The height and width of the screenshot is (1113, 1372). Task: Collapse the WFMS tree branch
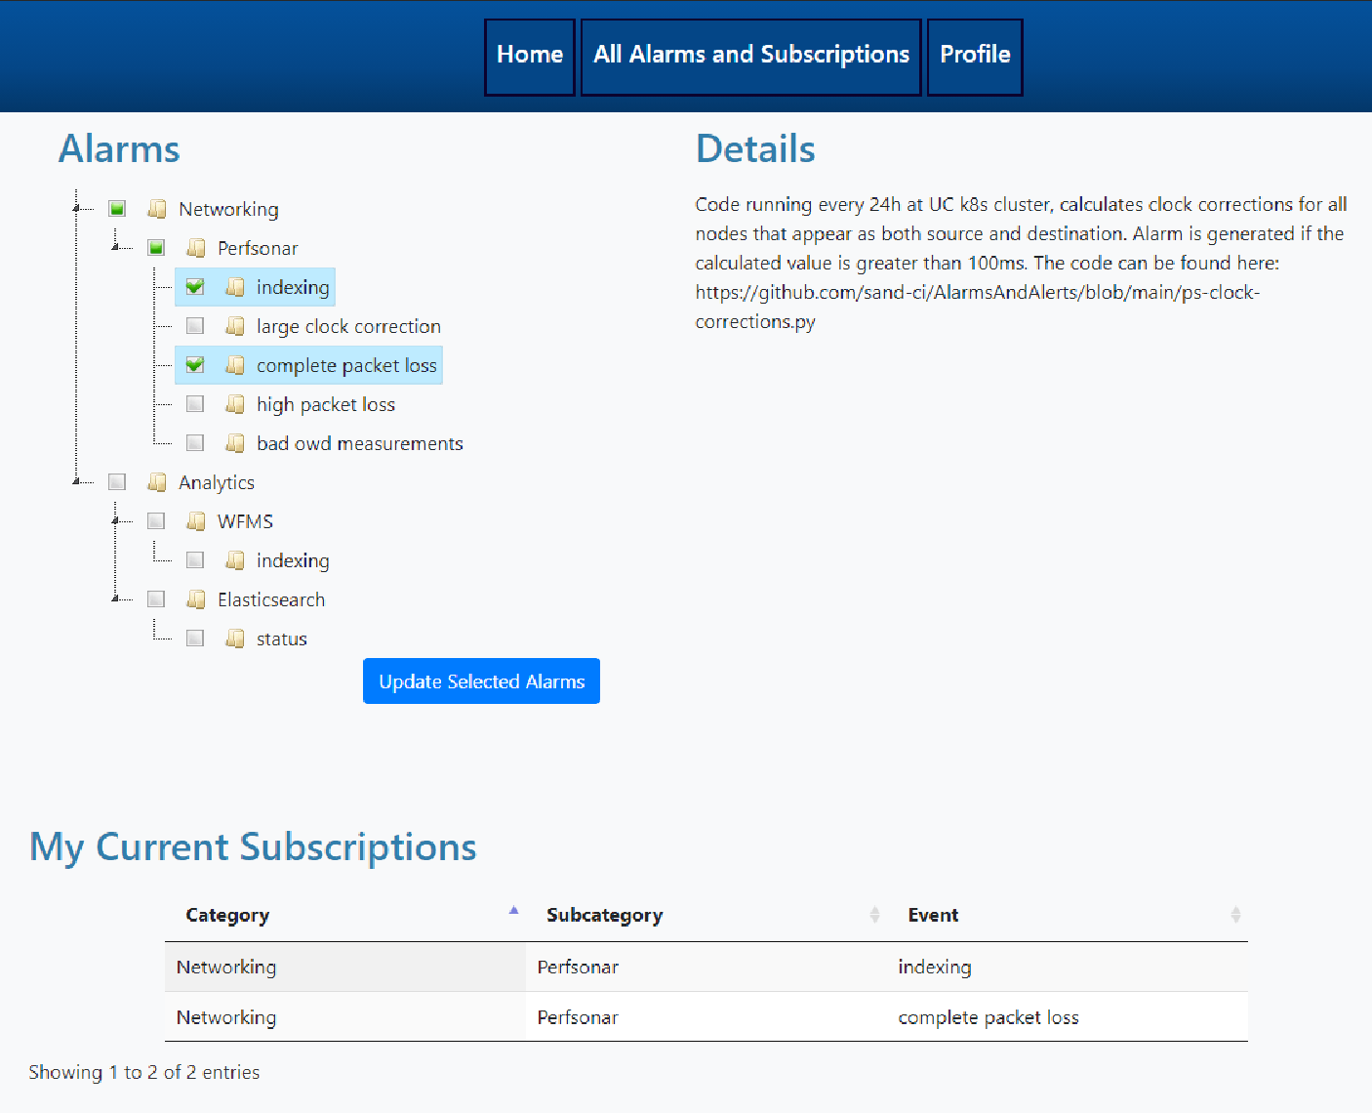[116, 520]
